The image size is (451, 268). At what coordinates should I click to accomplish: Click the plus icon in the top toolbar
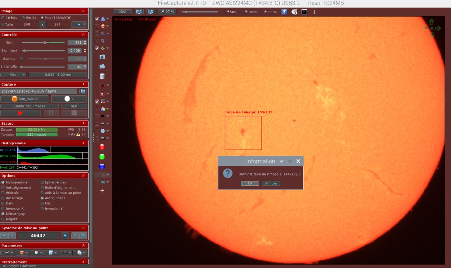click(314, 12)
